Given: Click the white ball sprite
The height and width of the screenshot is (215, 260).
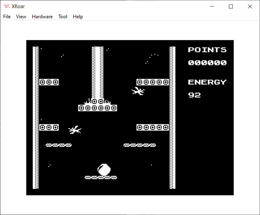Looking at the screenshot, I should (104, 170).
